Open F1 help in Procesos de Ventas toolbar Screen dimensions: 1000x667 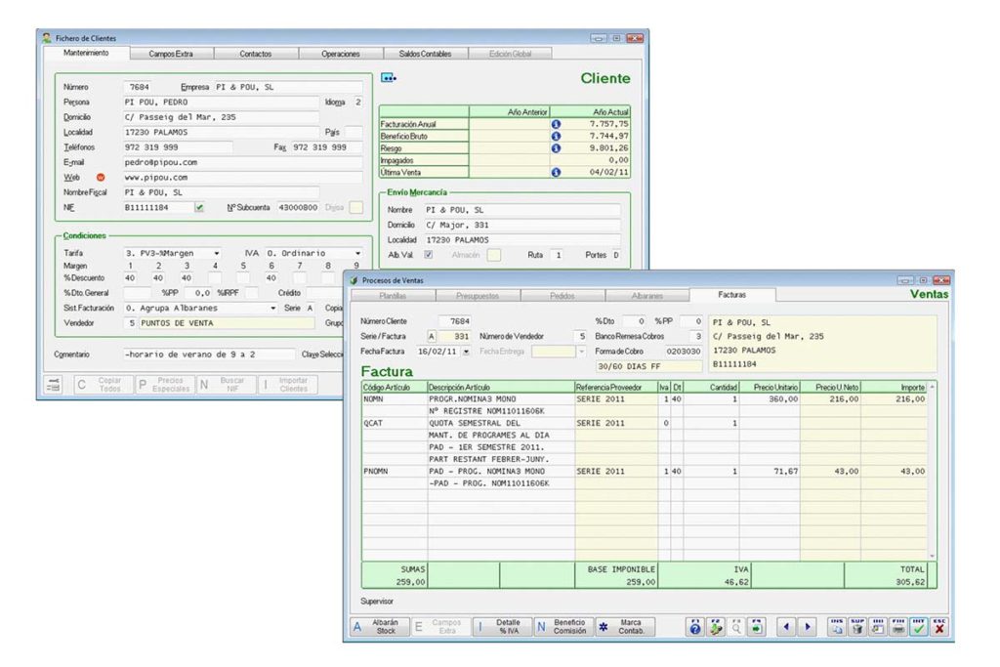(x=695, y=626)
